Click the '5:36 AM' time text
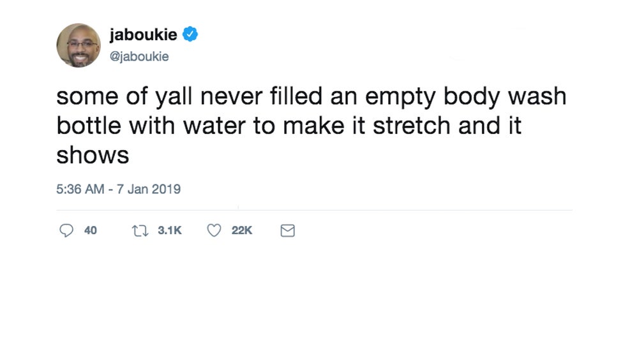 coord(80,189)
